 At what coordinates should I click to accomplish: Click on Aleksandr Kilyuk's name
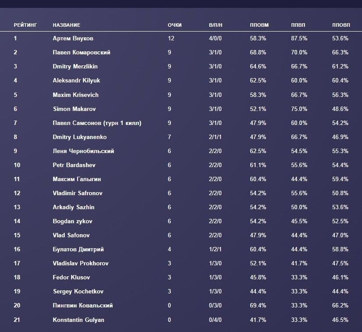point(76,81)
